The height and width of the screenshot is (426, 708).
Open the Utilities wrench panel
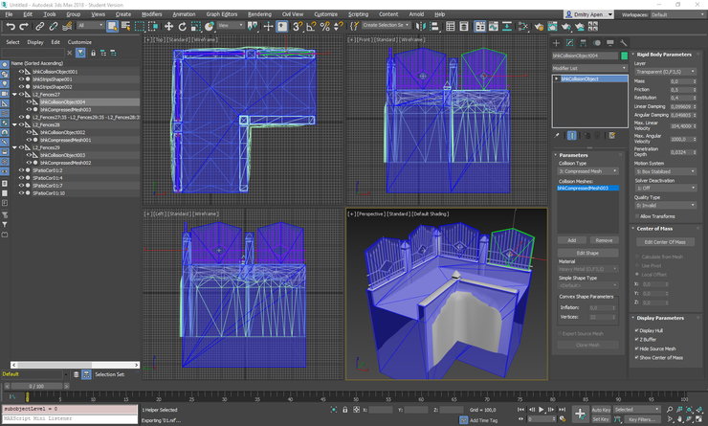[624, 43]
